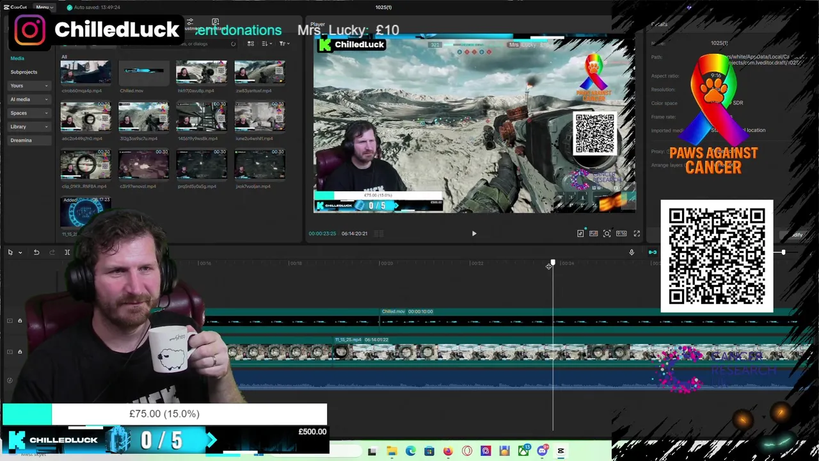Open Task View on the taskbar
Viewport: 819px width, 461px height.
click(x=372, y=451)
